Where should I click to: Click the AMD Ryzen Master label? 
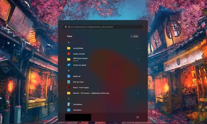(x=80, y=58)
